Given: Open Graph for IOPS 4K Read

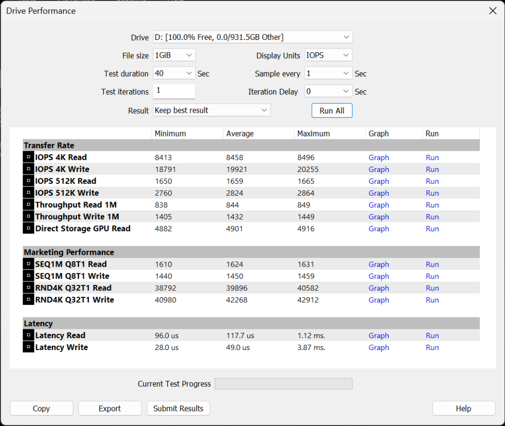Looking at the screenshot, I should [379, 157].
